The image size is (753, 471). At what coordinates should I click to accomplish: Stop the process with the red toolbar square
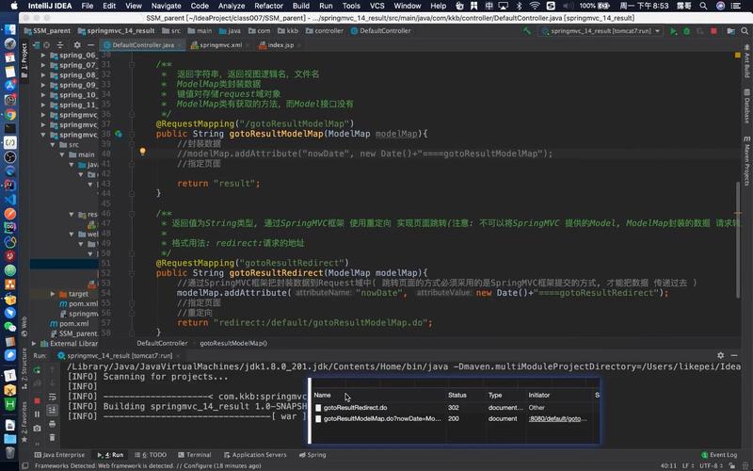(x=713, y=31)
